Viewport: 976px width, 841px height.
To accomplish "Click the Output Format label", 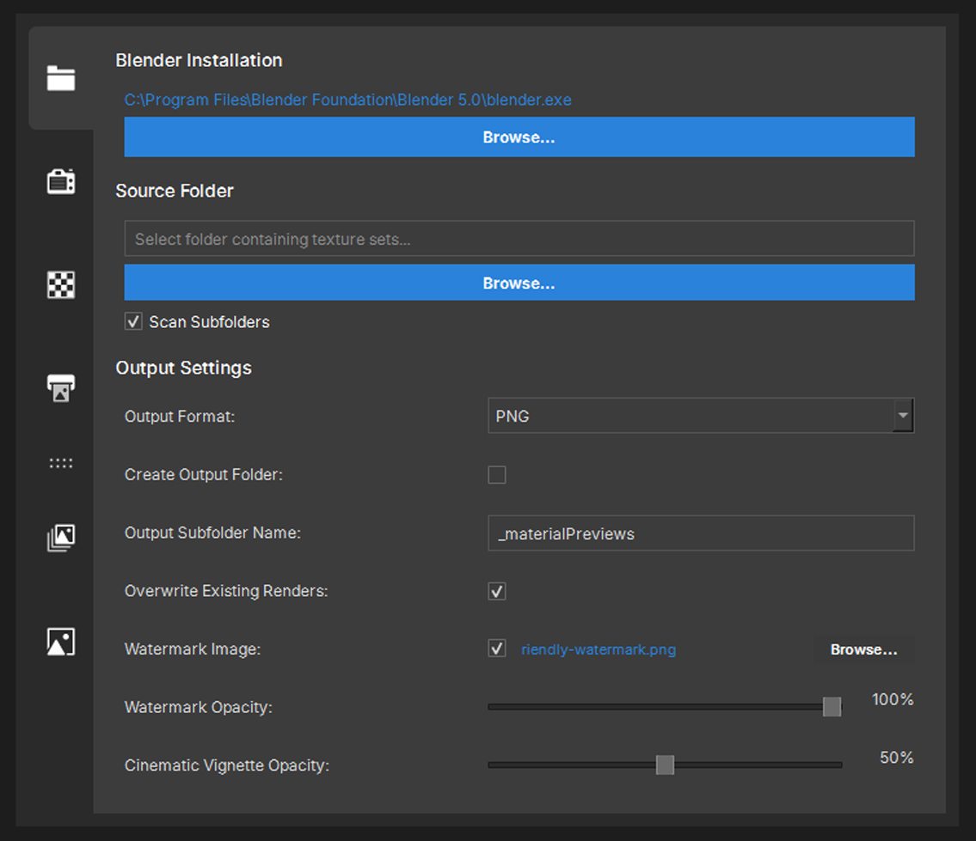I will pos(180,416).
